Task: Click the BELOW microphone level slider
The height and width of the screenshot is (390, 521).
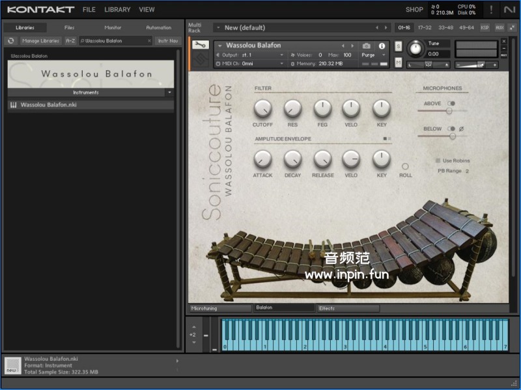Action: [x=452, y=136]
